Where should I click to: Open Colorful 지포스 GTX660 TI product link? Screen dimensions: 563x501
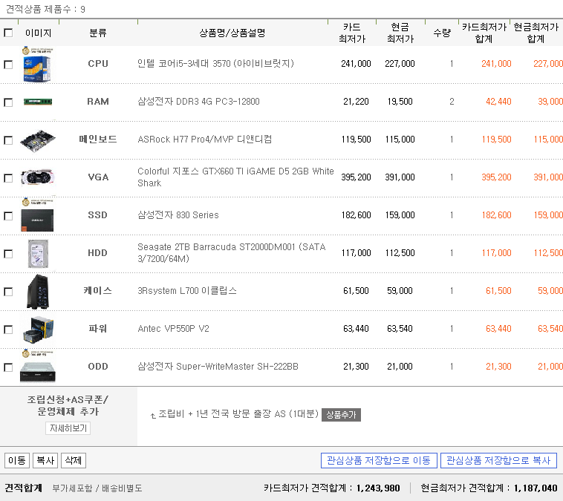tap(235, 177)
